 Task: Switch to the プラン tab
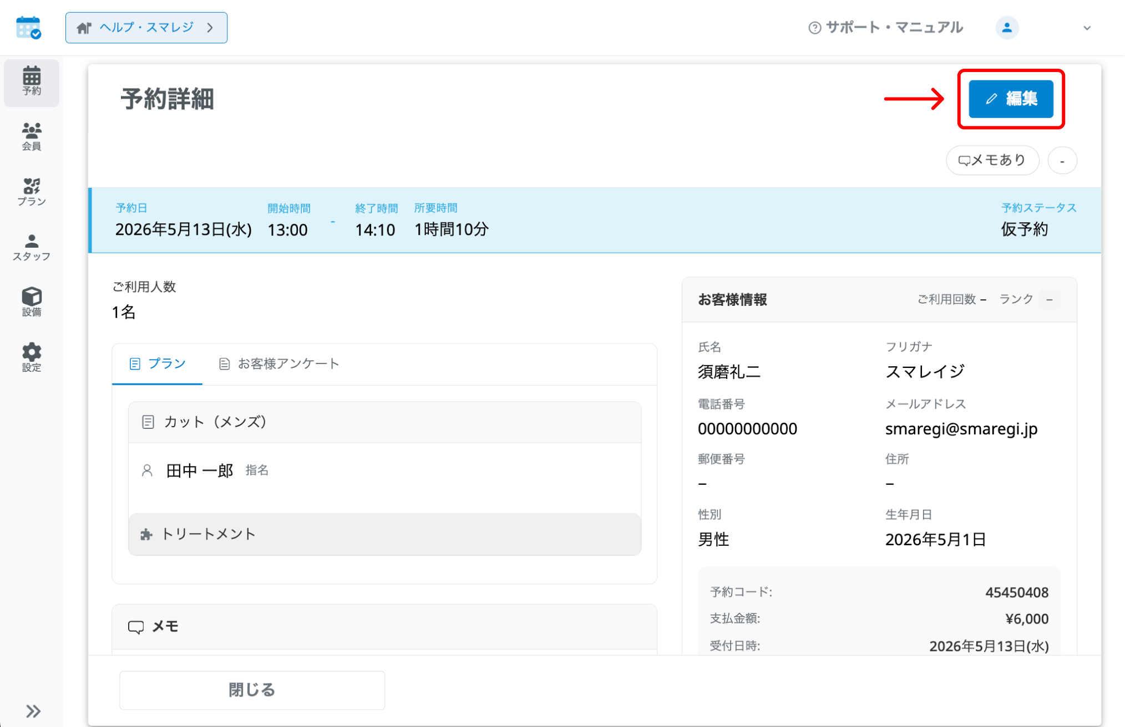click(158, 363)
